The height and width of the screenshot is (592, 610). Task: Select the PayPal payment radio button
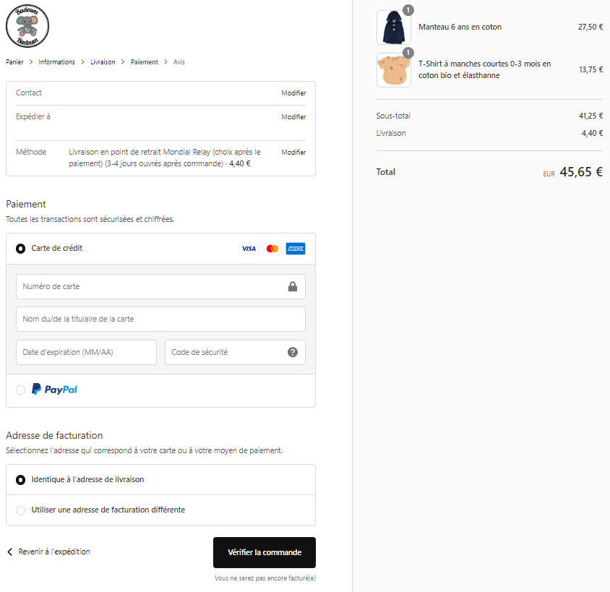point(21,390)
